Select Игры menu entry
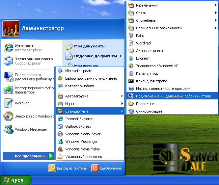219x185 pixels. [x=90, y=104]
